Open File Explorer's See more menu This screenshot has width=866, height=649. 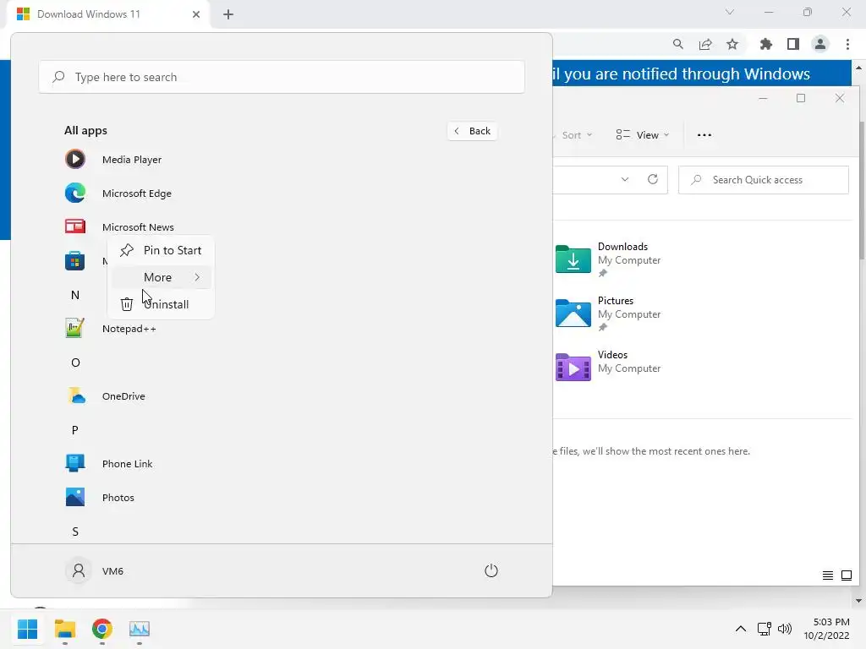(704, 135)
